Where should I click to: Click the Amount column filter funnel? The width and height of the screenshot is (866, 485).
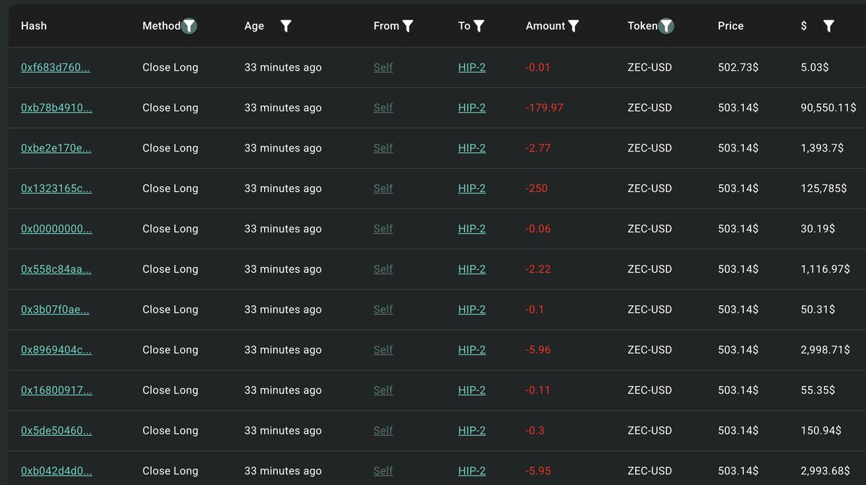click(x=574, y=26)
